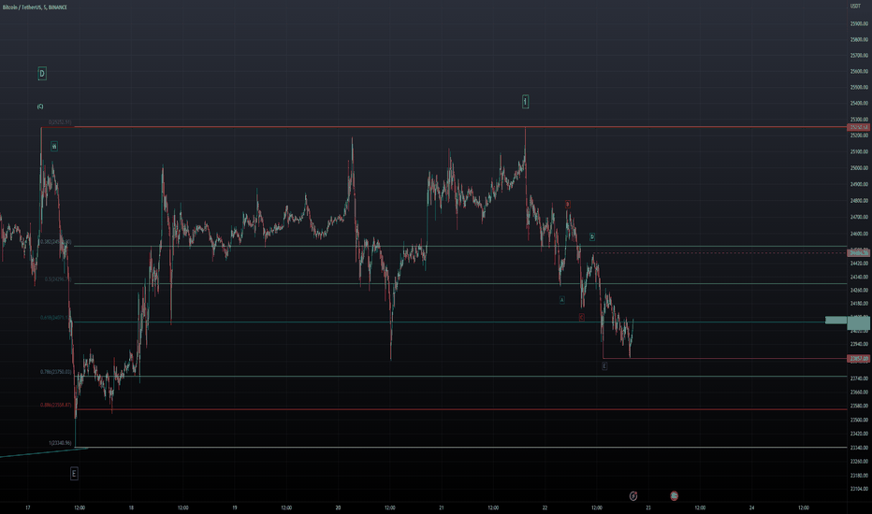Image resolution: width=872 pixels, height=514 pixels.
Task: Click the 23740.00 price axis label
Action: (859, 378)
